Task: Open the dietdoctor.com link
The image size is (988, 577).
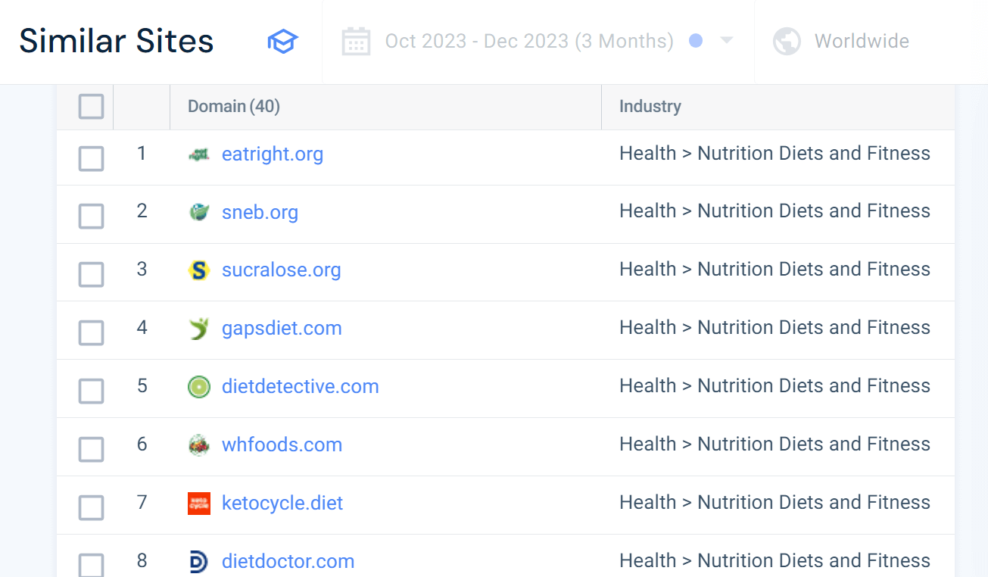Action: pyautogui.click(x=288, y=562)
